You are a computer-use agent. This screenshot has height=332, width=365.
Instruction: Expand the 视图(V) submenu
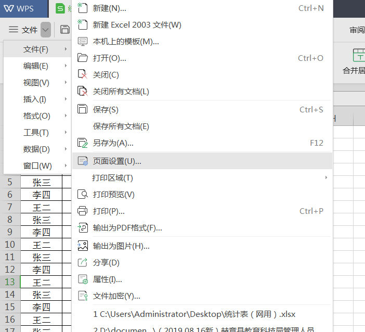[37, 82]
